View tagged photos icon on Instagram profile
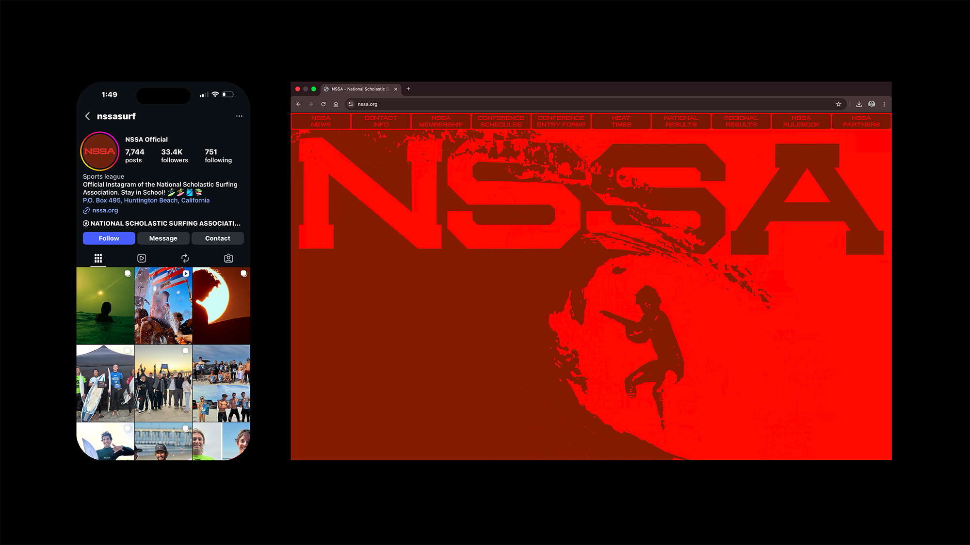The image size is (970, 545). click(x=228, y=258)
